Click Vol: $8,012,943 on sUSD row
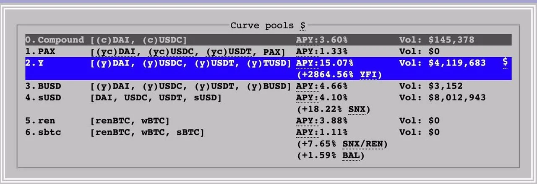This screenshot has width=537, height=184. tap(443, 97)
